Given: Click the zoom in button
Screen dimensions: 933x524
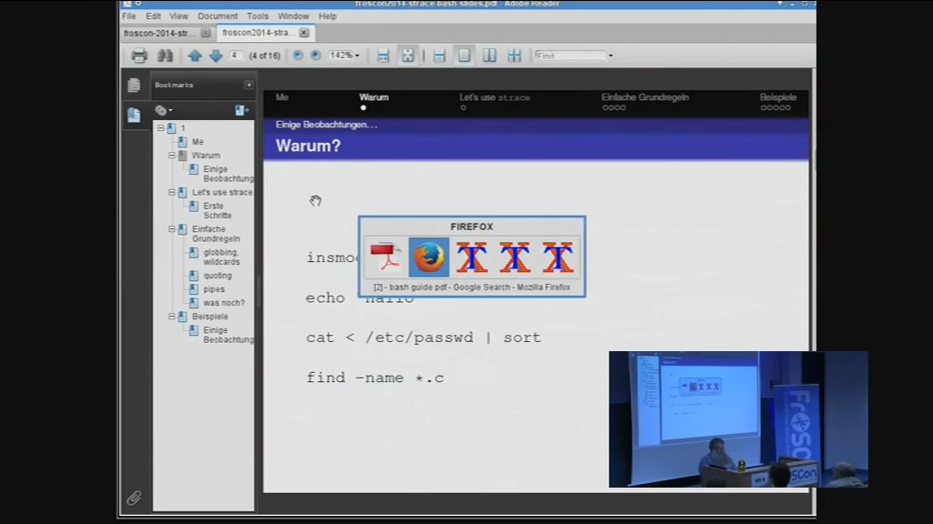Looking at the screenshot, I should (316, 55).
